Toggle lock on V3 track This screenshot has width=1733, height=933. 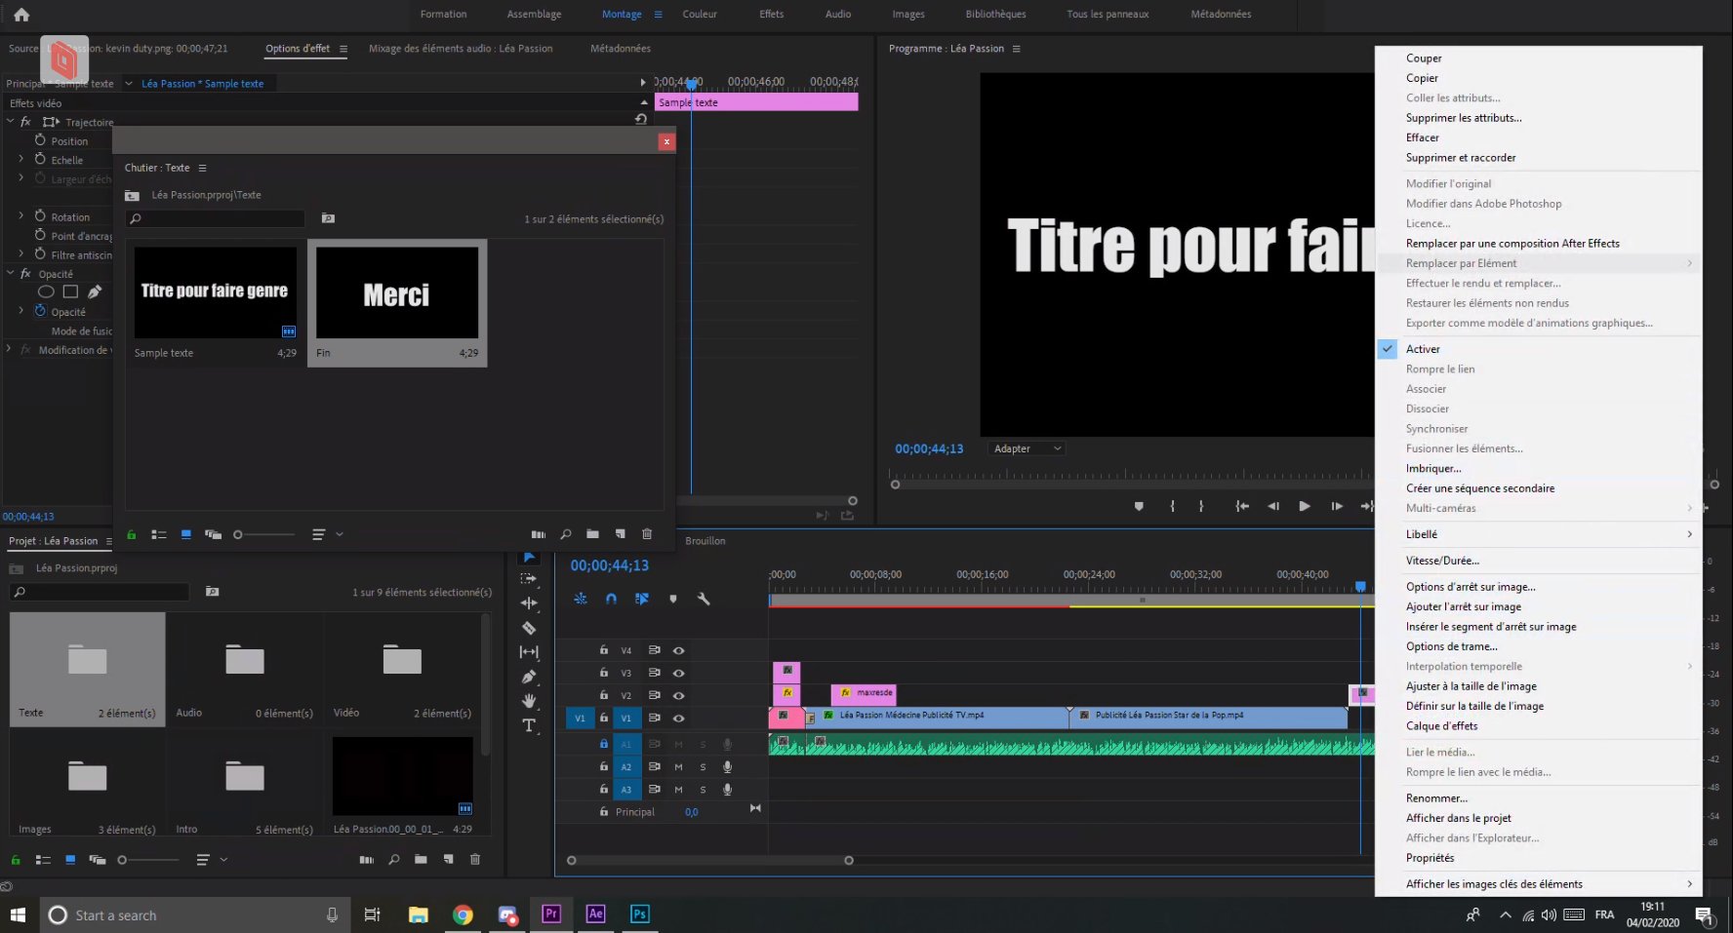(604, 673)
